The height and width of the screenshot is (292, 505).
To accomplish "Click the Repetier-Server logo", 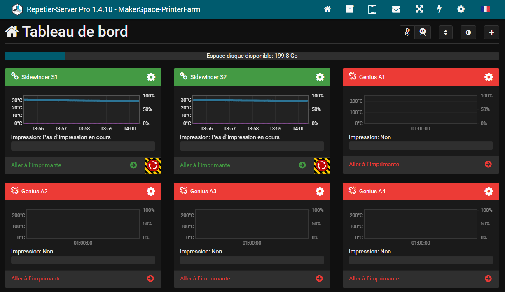I will click(17, 9).
